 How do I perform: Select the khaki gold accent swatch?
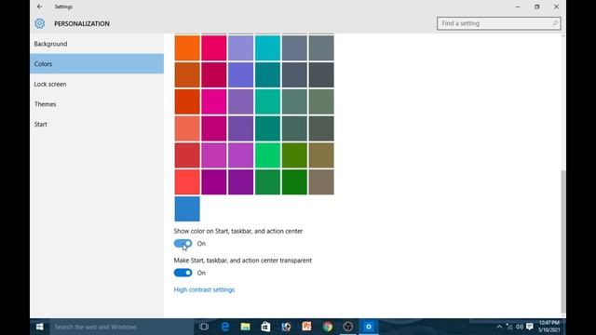(321, 155)
